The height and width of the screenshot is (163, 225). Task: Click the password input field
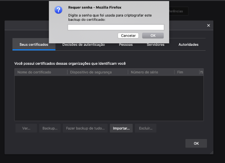tap(116, 27)
